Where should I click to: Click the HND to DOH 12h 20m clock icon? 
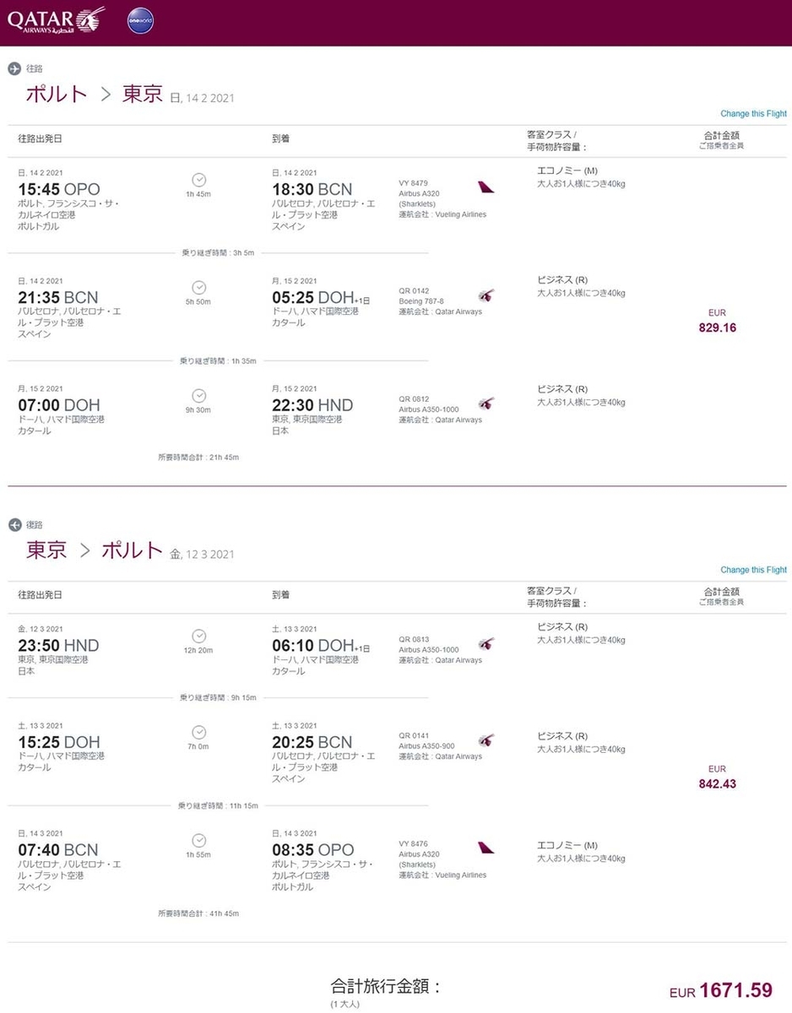tap(199, 636)
